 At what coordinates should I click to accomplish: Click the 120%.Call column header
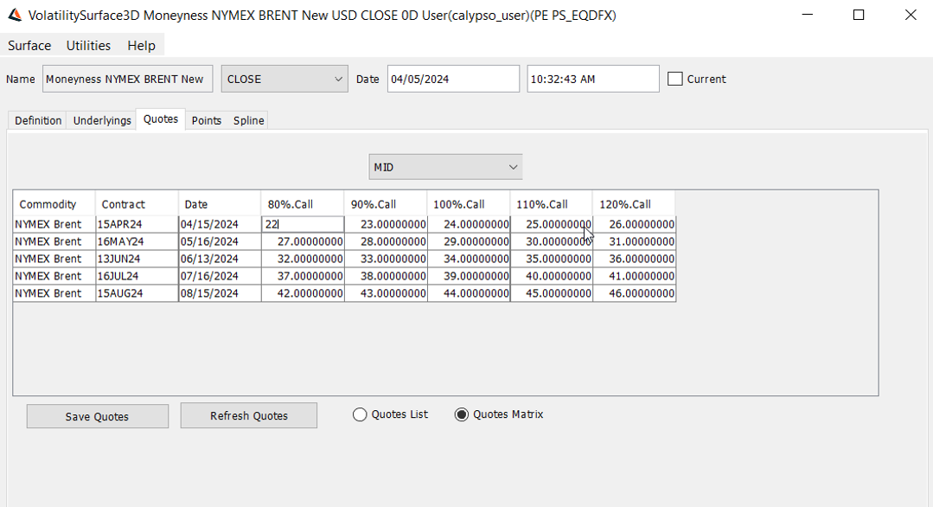(634, 204)
